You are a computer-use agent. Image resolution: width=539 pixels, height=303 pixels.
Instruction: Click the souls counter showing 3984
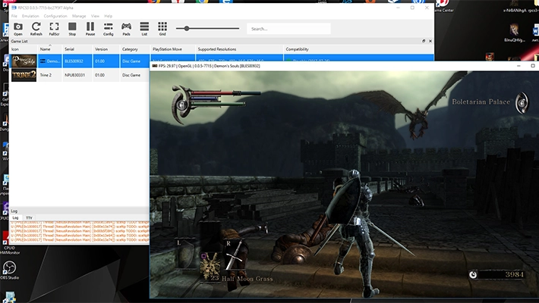coord(497,274)
